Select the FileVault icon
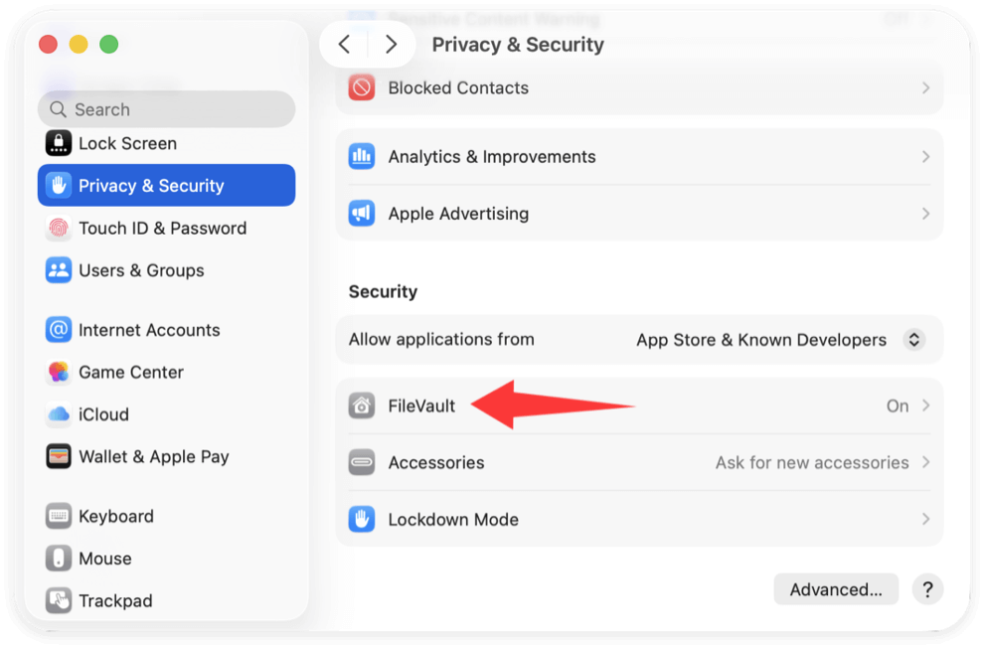The height and width of the screenshot is (649, 985). tap(362, 406)
